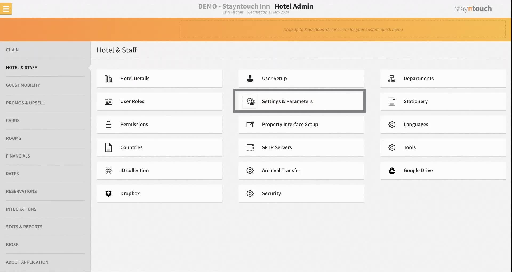Screen dimensions: 512x272
Task: Click the Erin Fischer user name
Action: pos(233,12)
